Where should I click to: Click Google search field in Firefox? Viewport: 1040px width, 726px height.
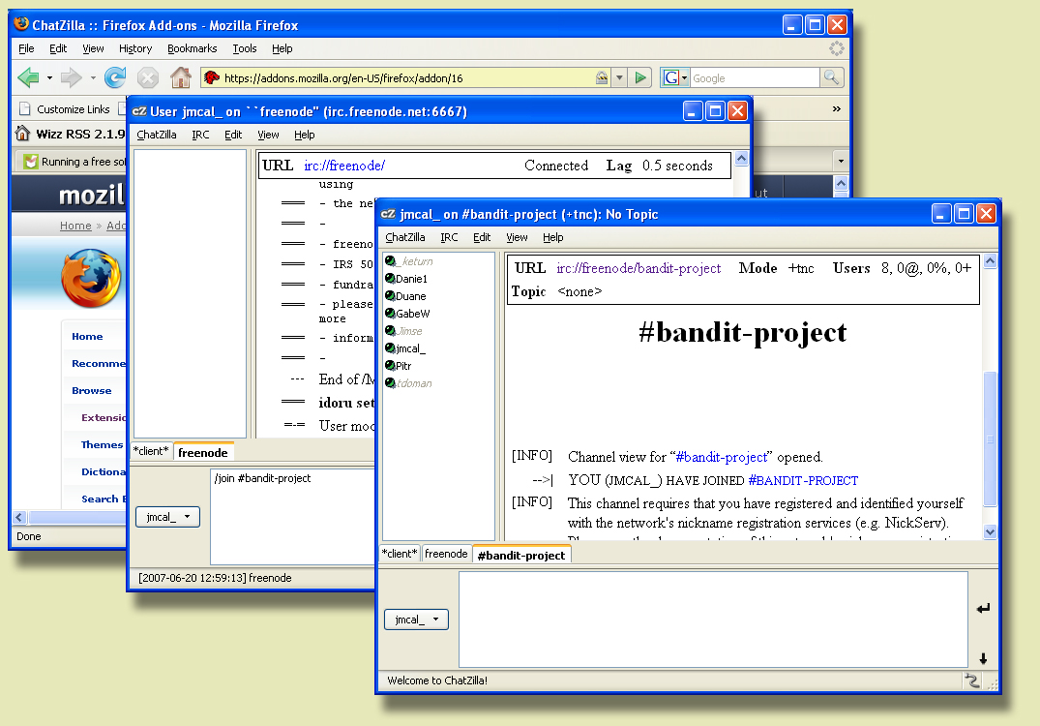coord(755,78)
